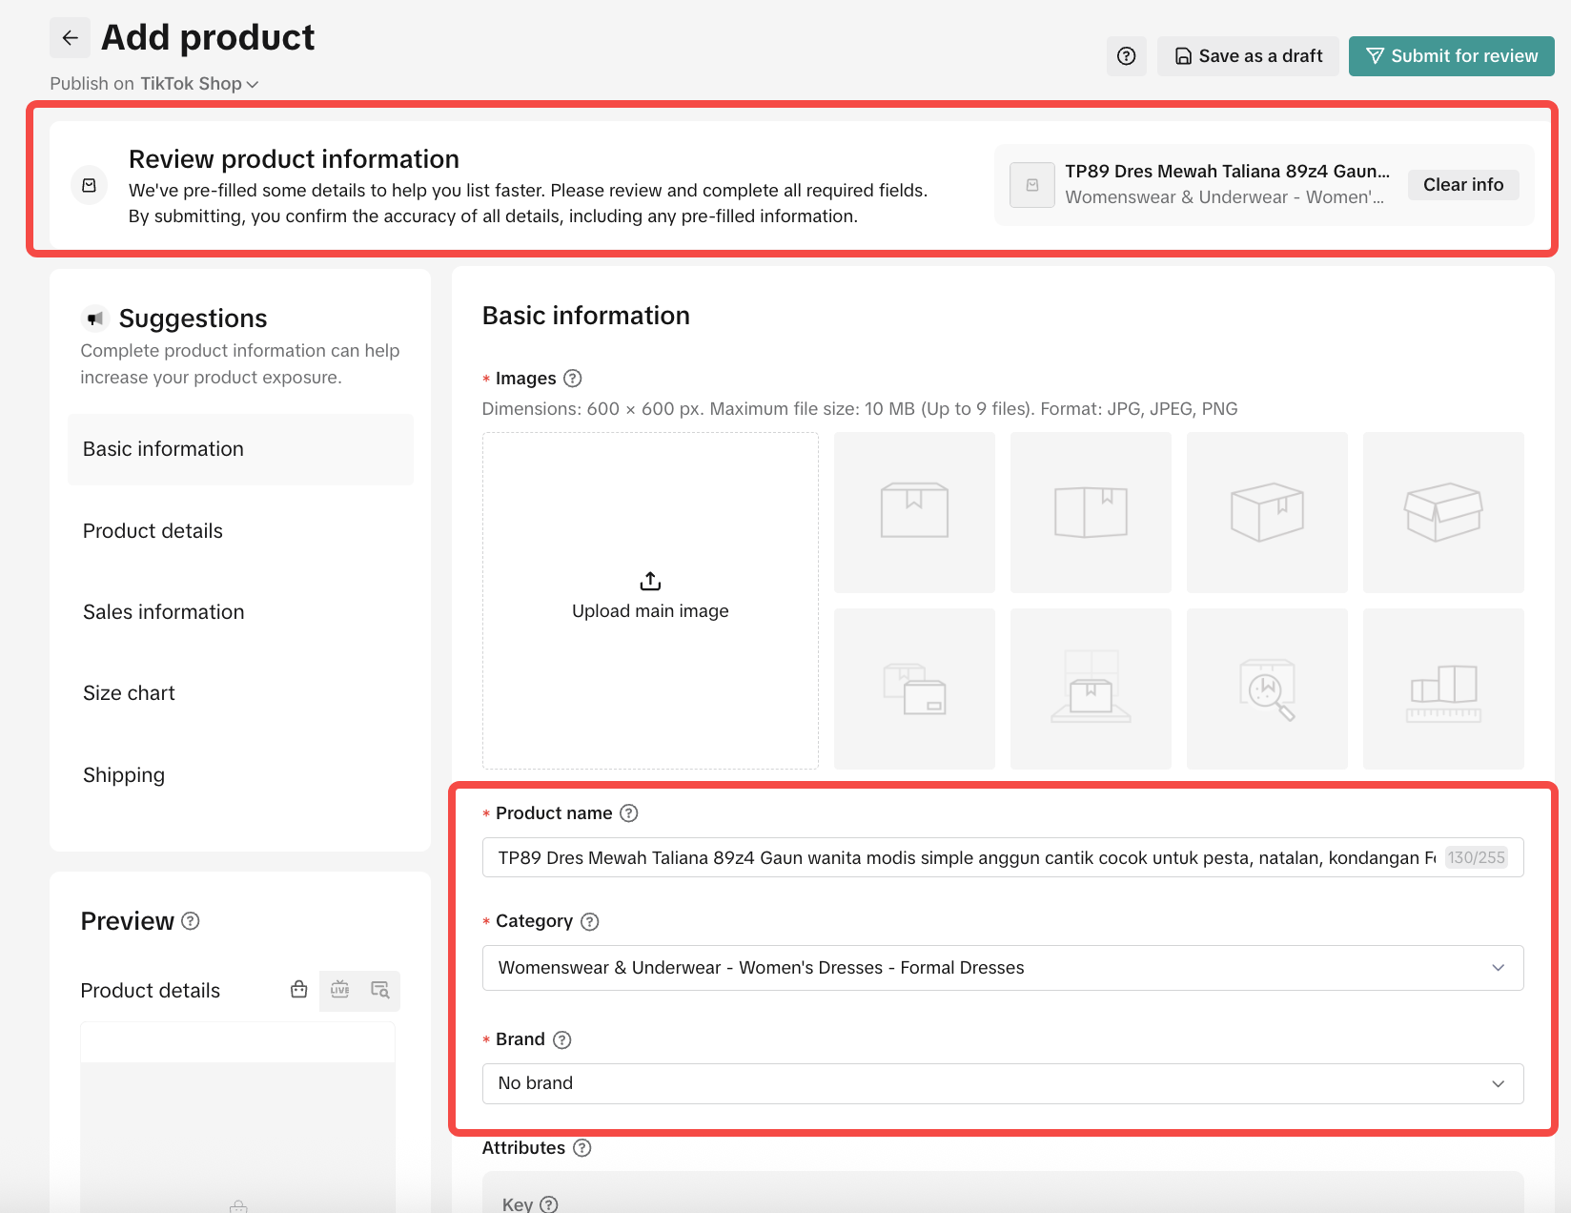
Task: Click Save as a draft button
Action: pyautogui.click(x=1248, y=56)
